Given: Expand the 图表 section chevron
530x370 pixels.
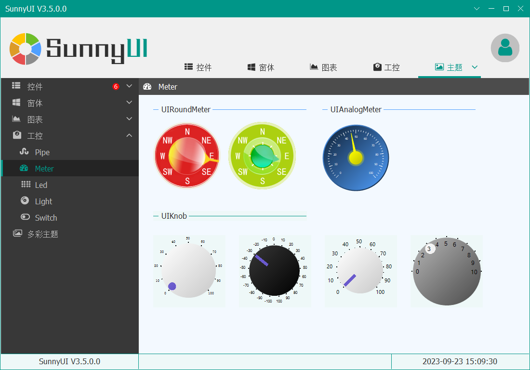Looking at the screenshot, I should [129, 119].
